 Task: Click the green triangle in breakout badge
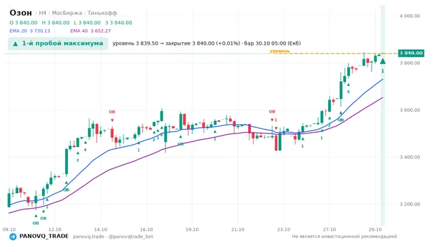coord(16,43)
